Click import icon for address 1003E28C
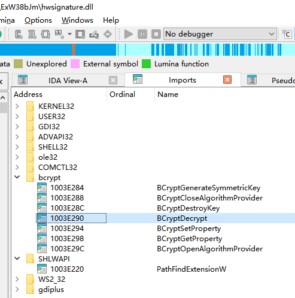The width and height of the screenshot is (295, 298). (42, 208)
